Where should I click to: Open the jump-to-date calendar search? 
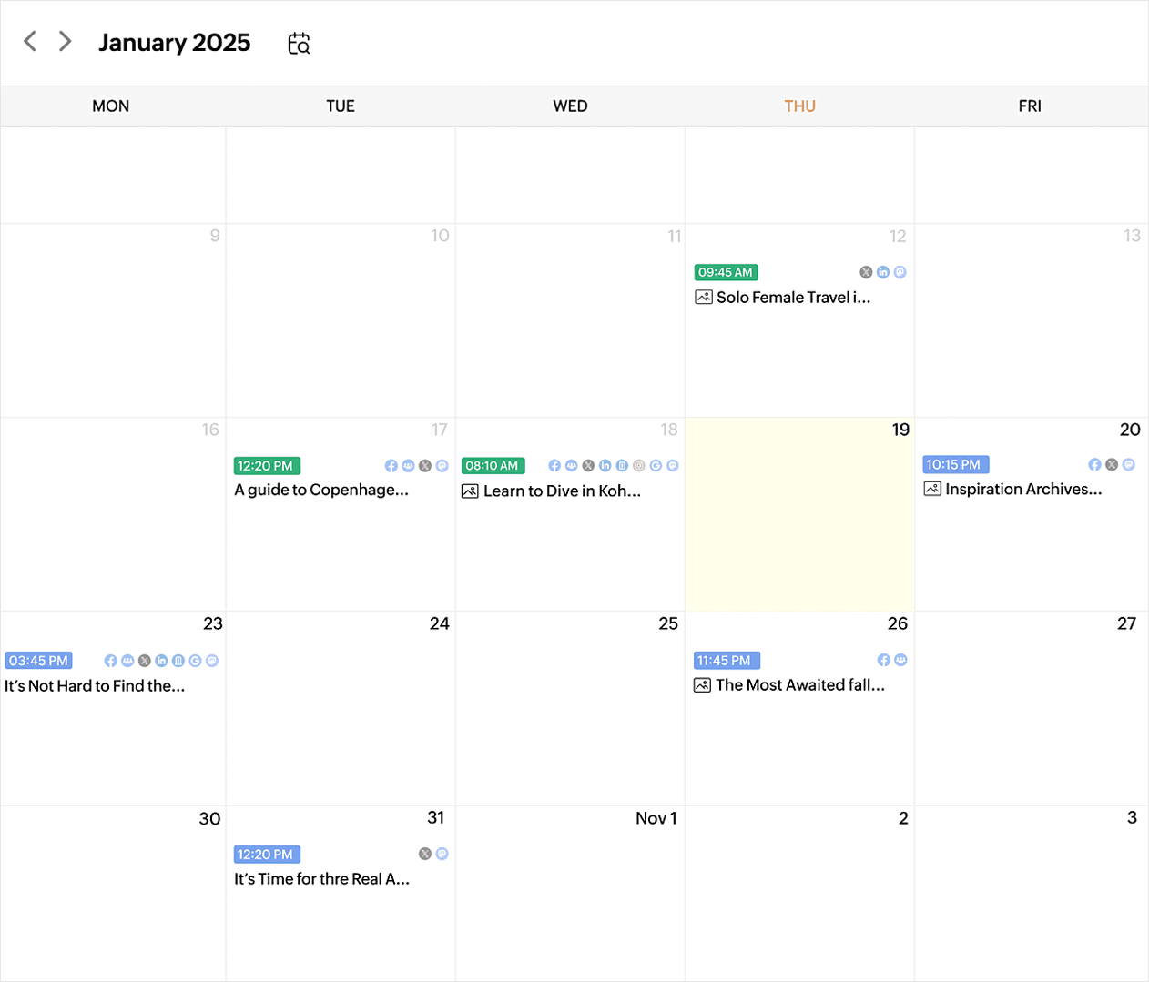(299, 42)
